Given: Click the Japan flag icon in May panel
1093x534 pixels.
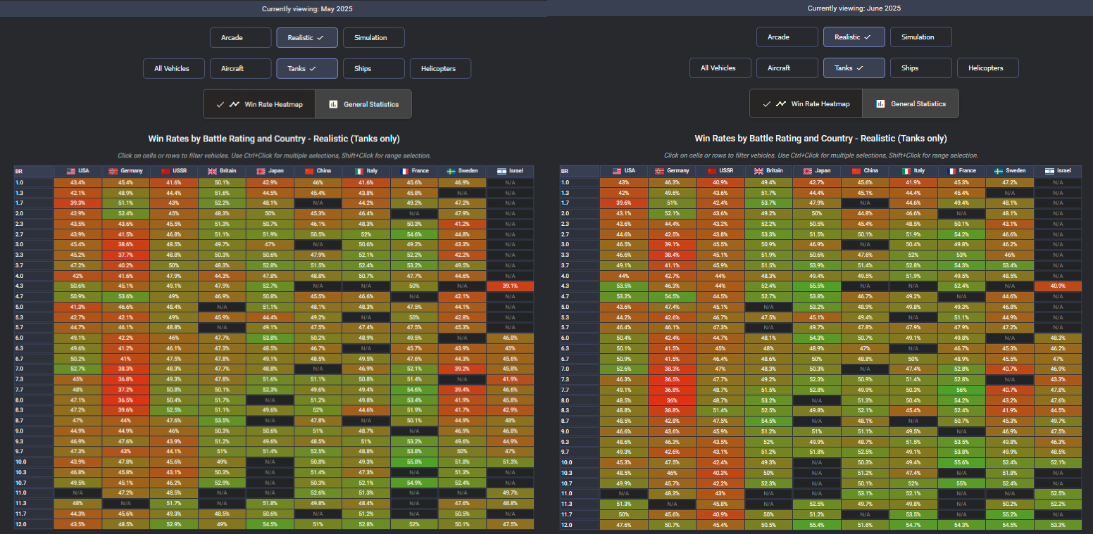Looking at the screenshot, I should pos(261,171).
